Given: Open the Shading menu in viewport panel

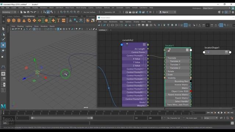Looking at the screenshot, I should pos(20,26).
